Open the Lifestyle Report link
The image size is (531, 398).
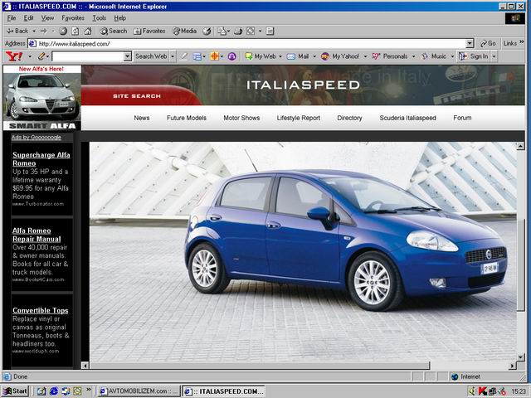click(299, 118)
